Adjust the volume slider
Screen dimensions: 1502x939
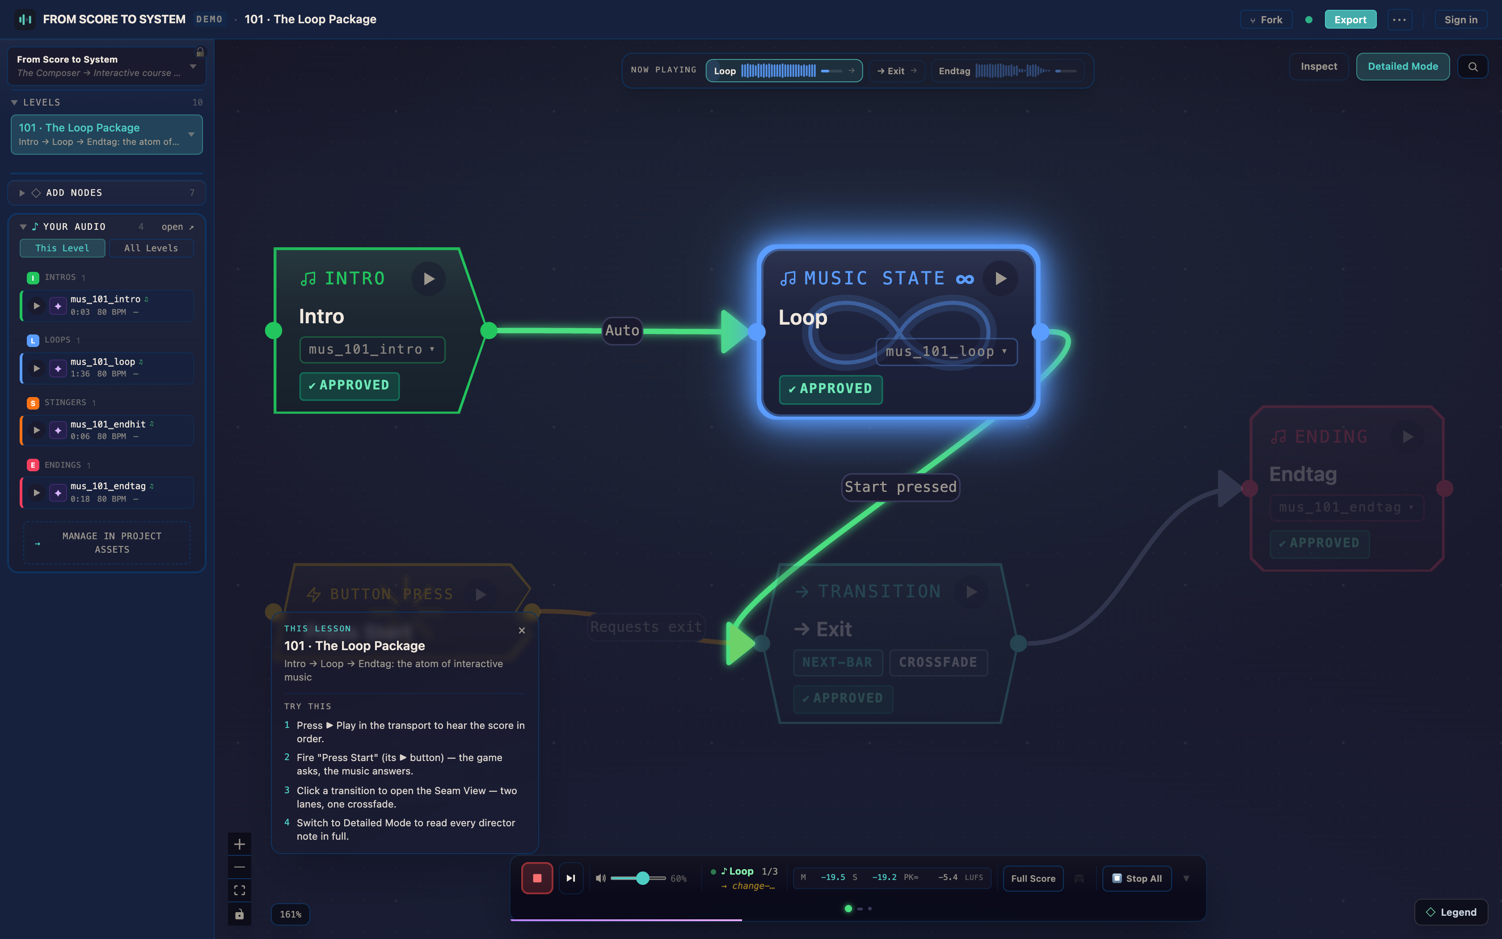[638, 878]
